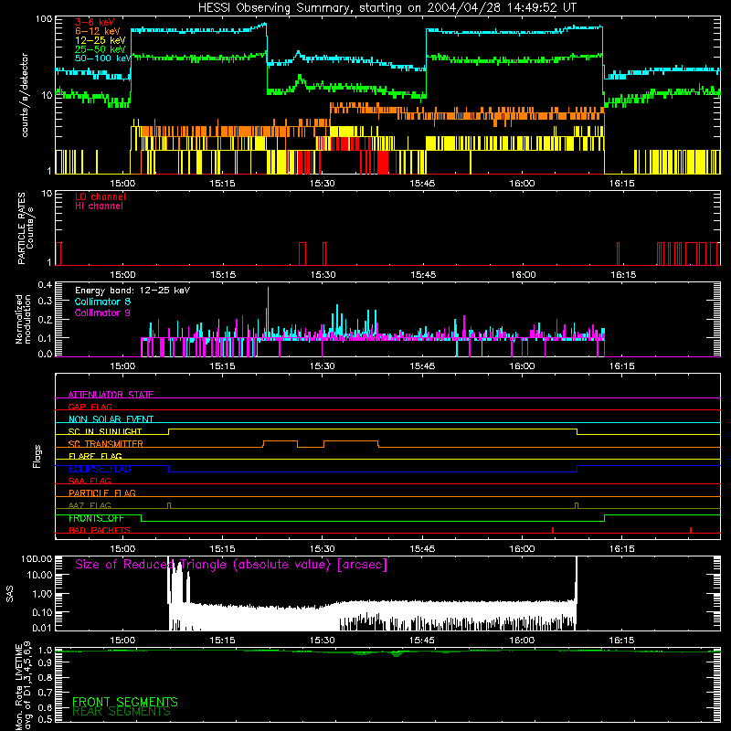Click the 'Size of Reduced Triangle' caption
This screenshot has height=731, width=731.
click(x=231, y=565)
